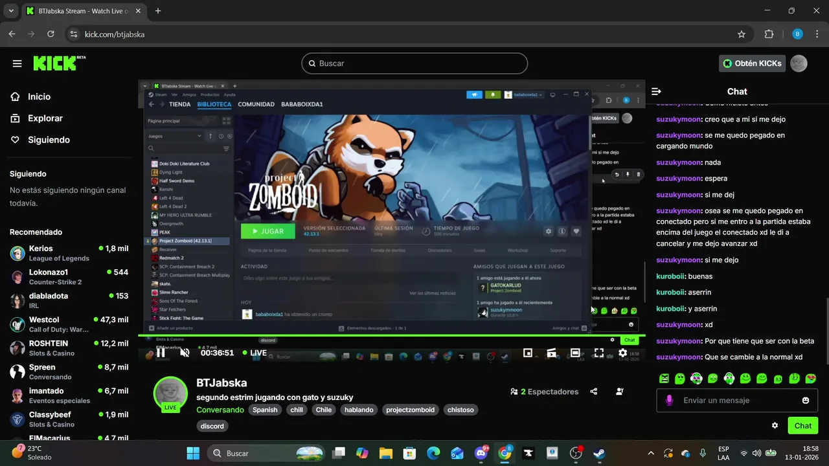The width and height of the screenshot is (829, 466).
Task: Click the stream progress bar
Action: tap(391, 335)
